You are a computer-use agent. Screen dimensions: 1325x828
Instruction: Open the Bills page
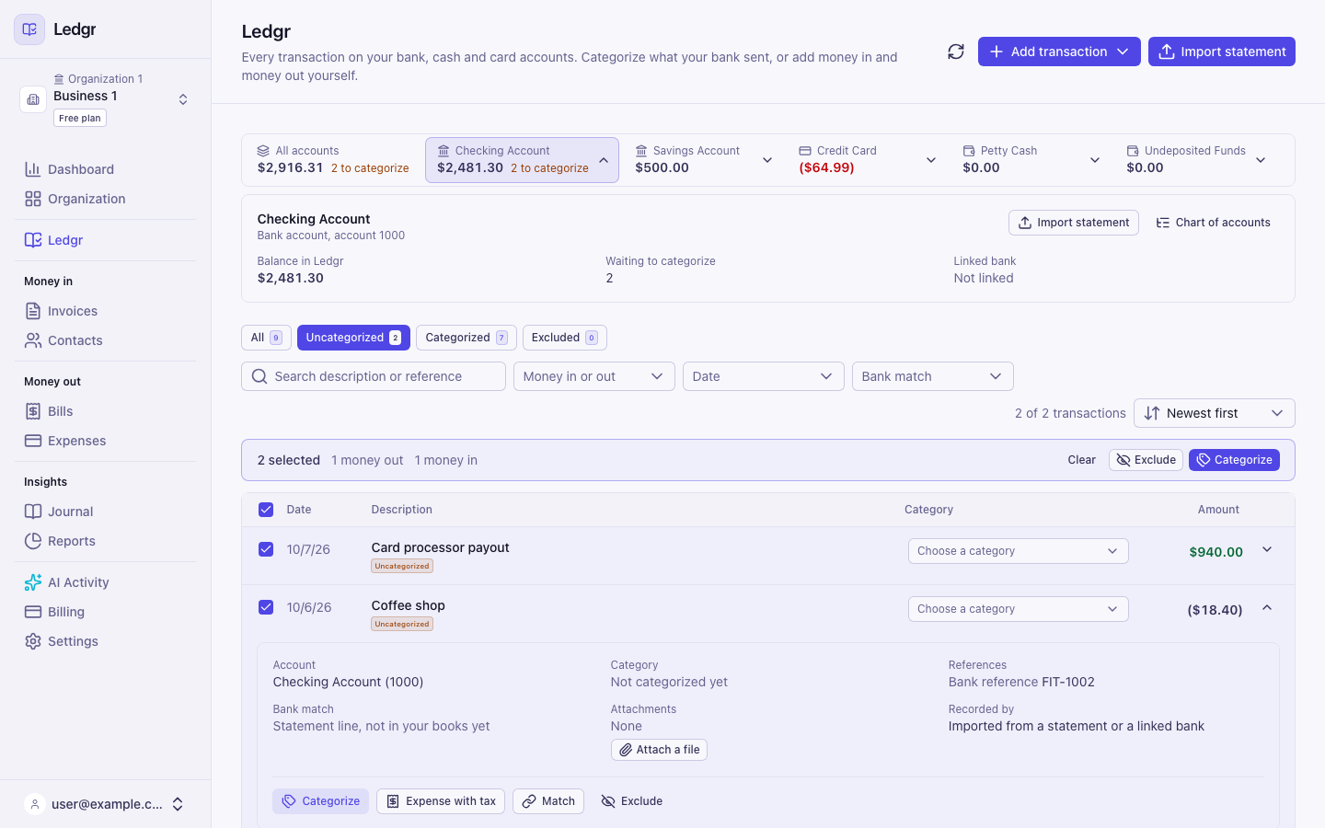(105, 411)
